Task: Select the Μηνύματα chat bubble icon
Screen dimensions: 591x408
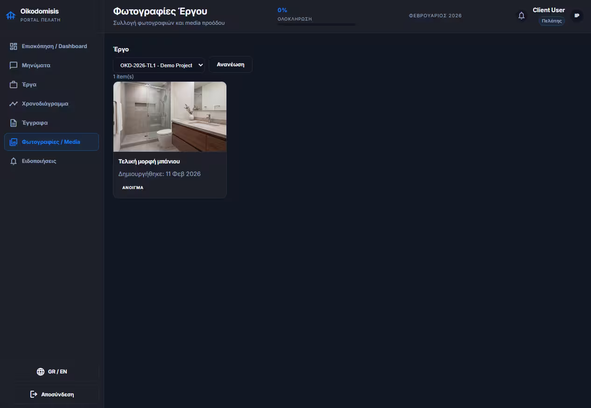Action: pos(13,65)
